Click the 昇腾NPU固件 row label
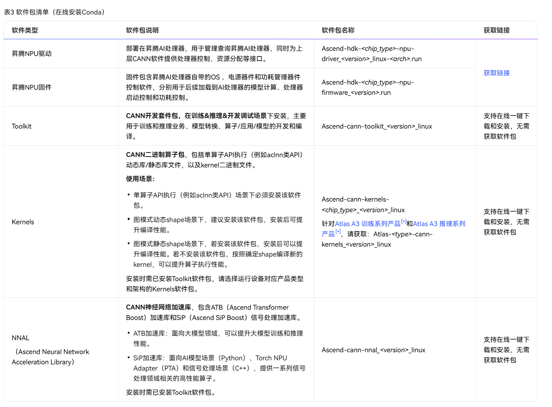 (x=32, y=87)
